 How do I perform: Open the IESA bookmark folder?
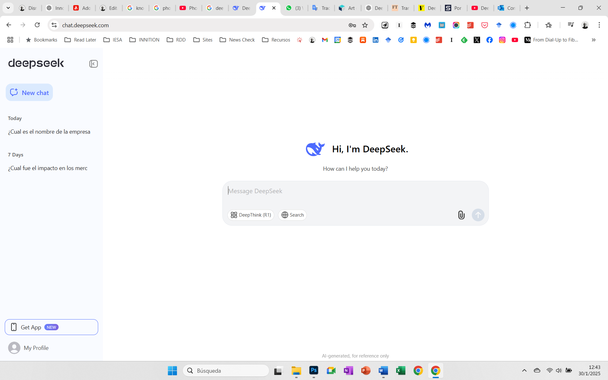point(113,40)
